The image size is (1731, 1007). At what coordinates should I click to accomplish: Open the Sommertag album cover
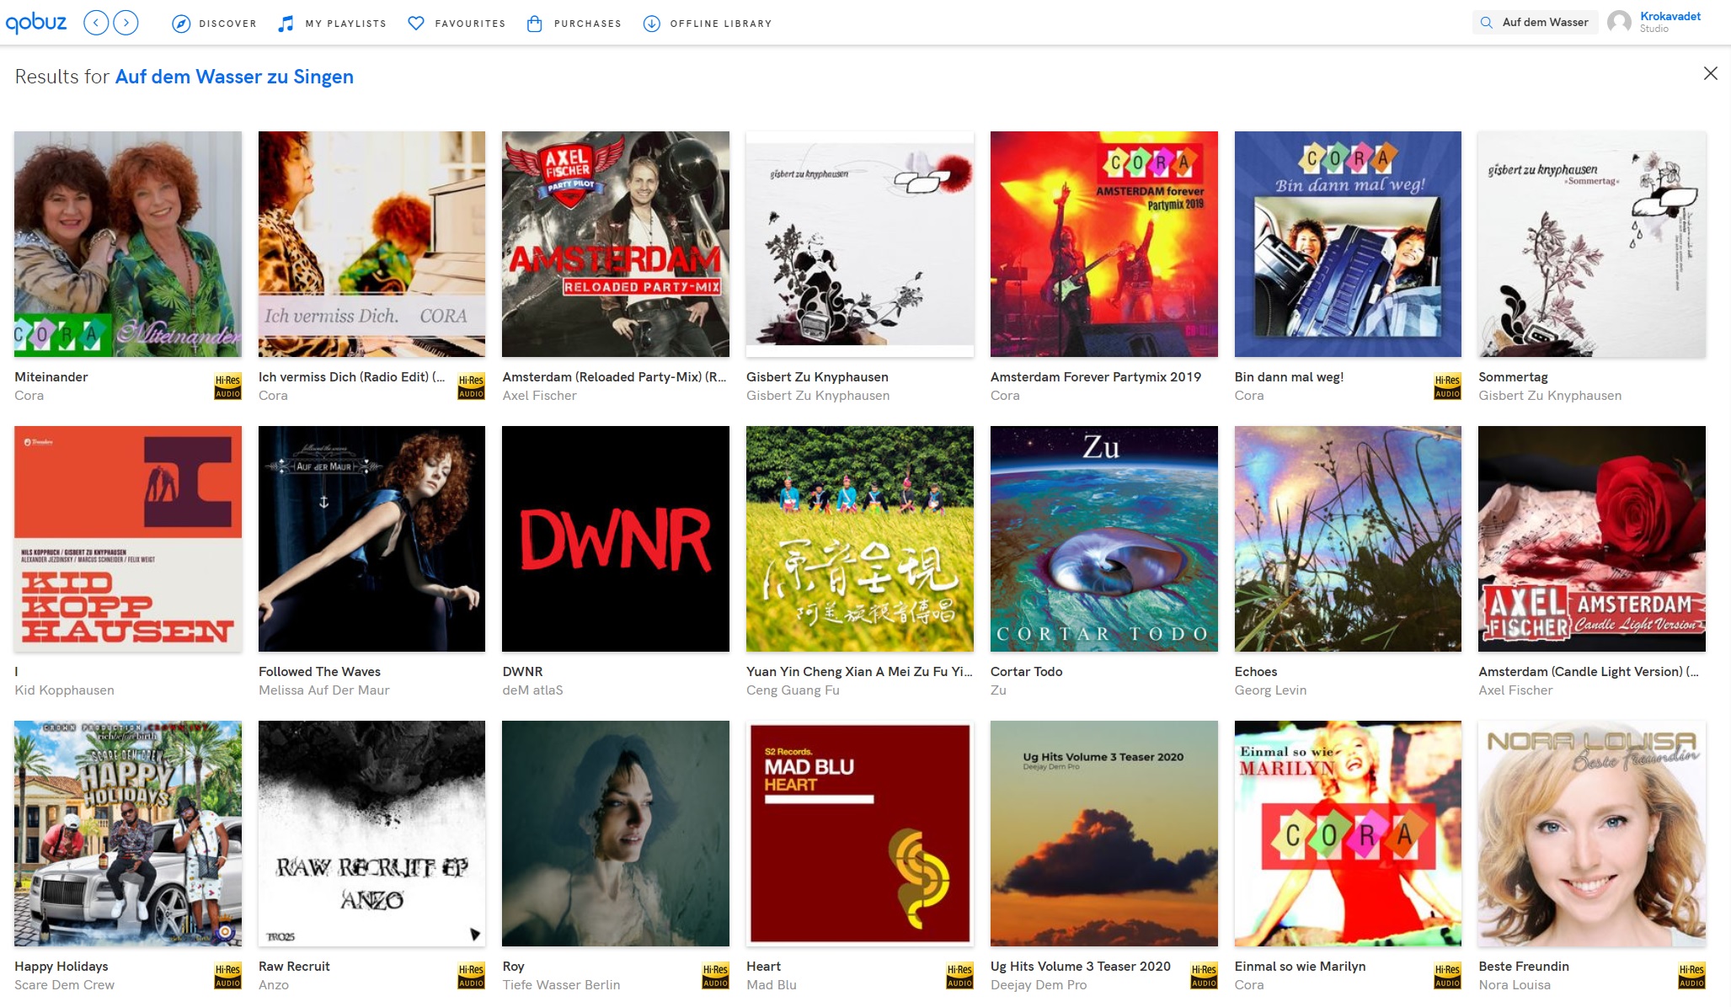click(x=1592, y=244)
